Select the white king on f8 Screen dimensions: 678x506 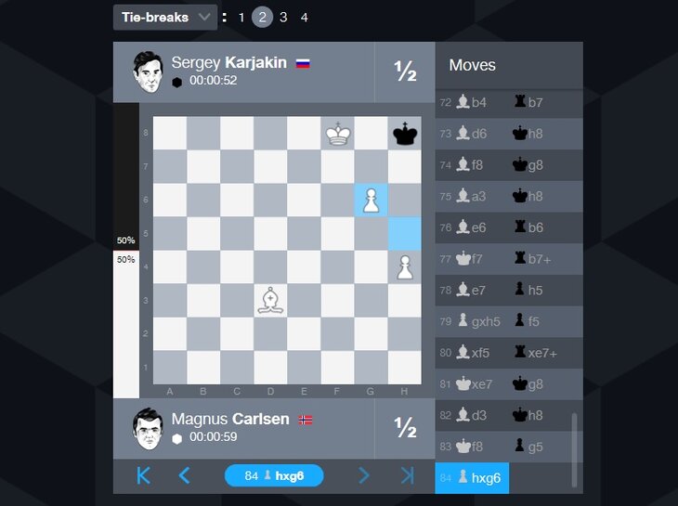click(338, 134)
